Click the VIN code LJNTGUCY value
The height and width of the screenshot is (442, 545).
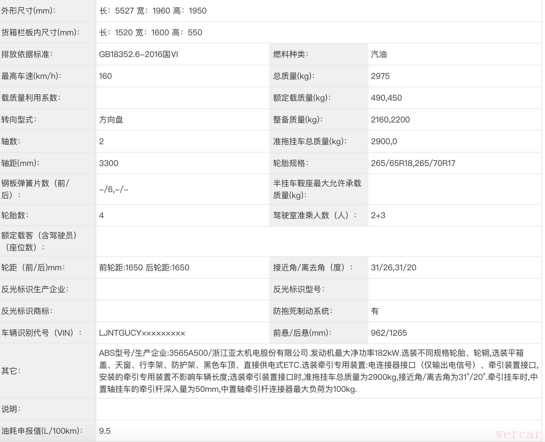pos(142,333)
